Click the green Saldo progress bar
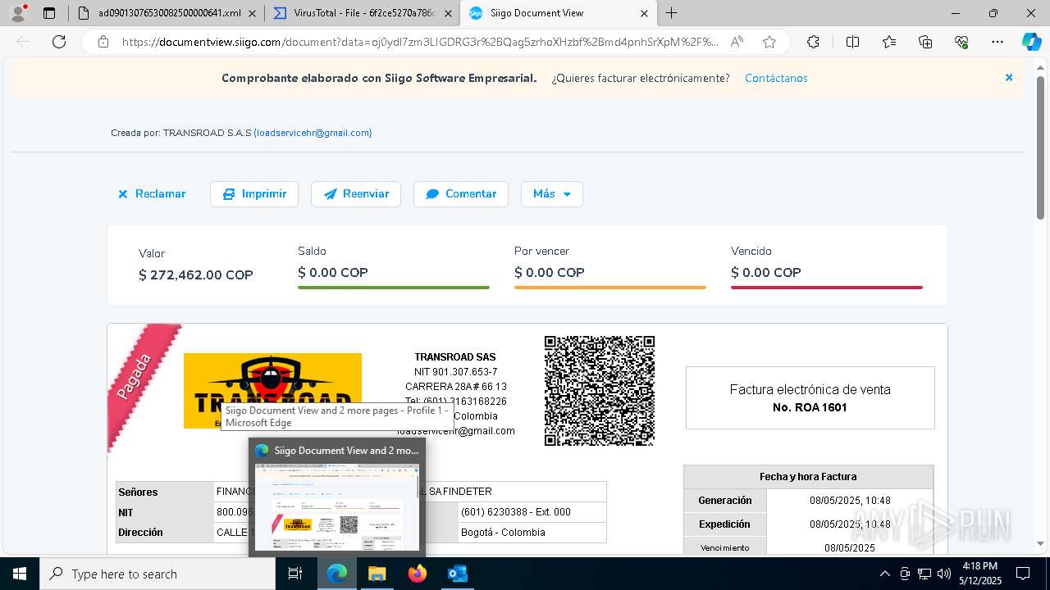 click(x=394, y=288)
